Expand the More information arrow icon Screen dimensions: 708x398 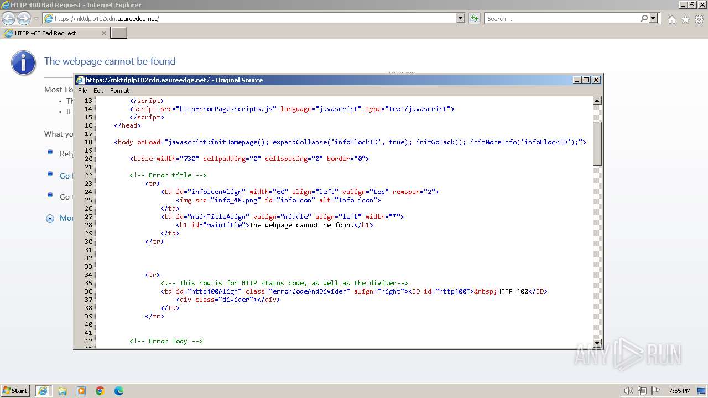[x=50, y=218]
